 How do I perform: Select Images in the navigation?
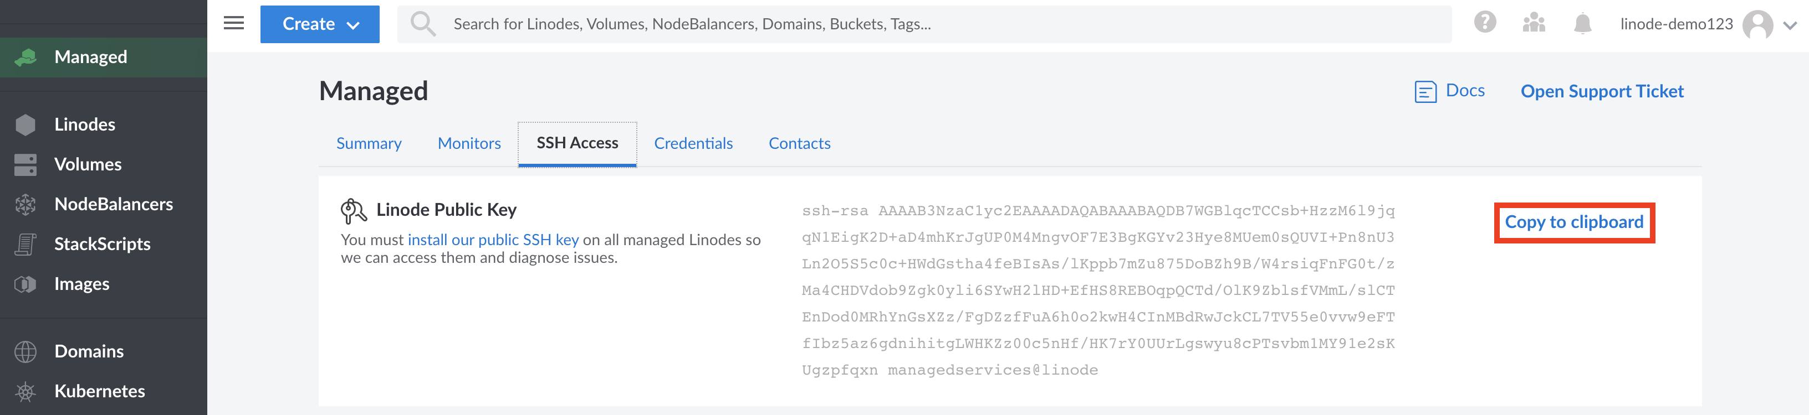pos(81,284)
